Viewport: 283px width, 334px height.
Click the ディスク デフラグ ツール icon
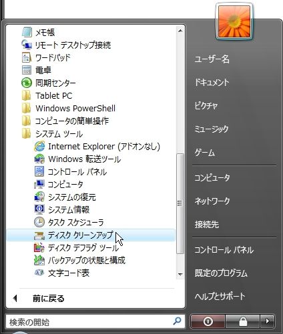(x=39, y=247)
